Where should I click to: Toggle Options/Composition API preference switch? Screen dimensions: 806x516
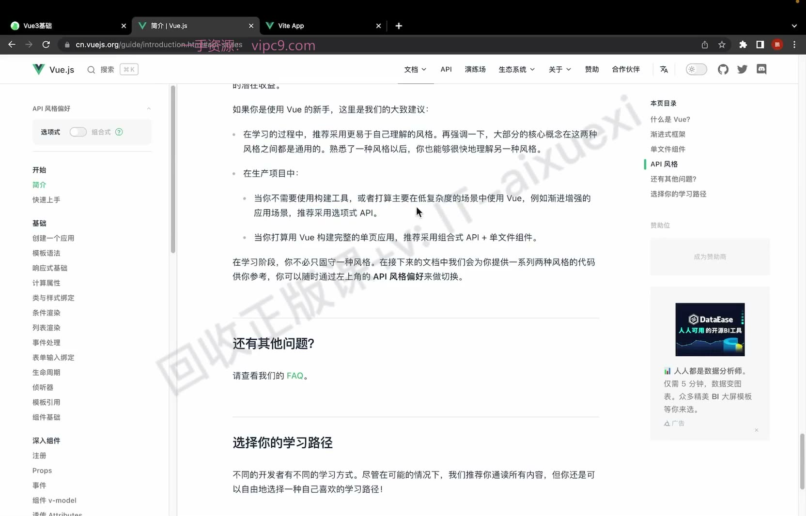tap(78, 132)
